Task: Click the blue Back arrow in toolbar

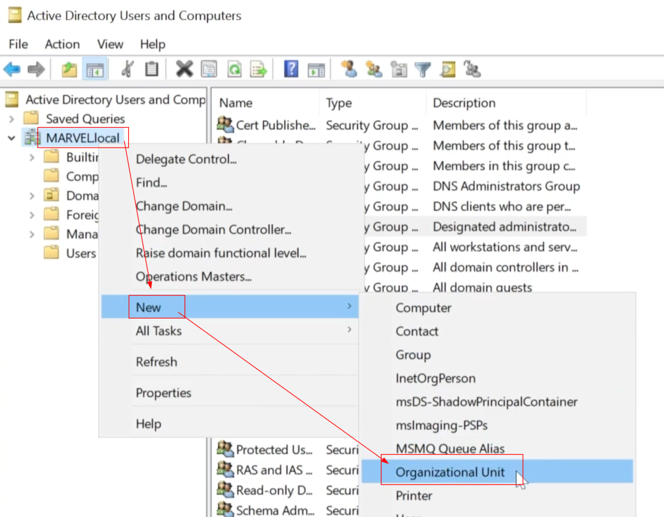Action: click(12, 69)
